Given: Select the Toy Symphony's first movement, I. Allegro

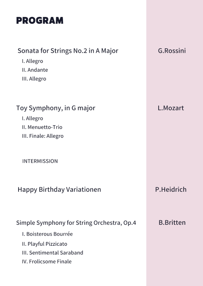Looking at the screenshot, I should [33, 118].
